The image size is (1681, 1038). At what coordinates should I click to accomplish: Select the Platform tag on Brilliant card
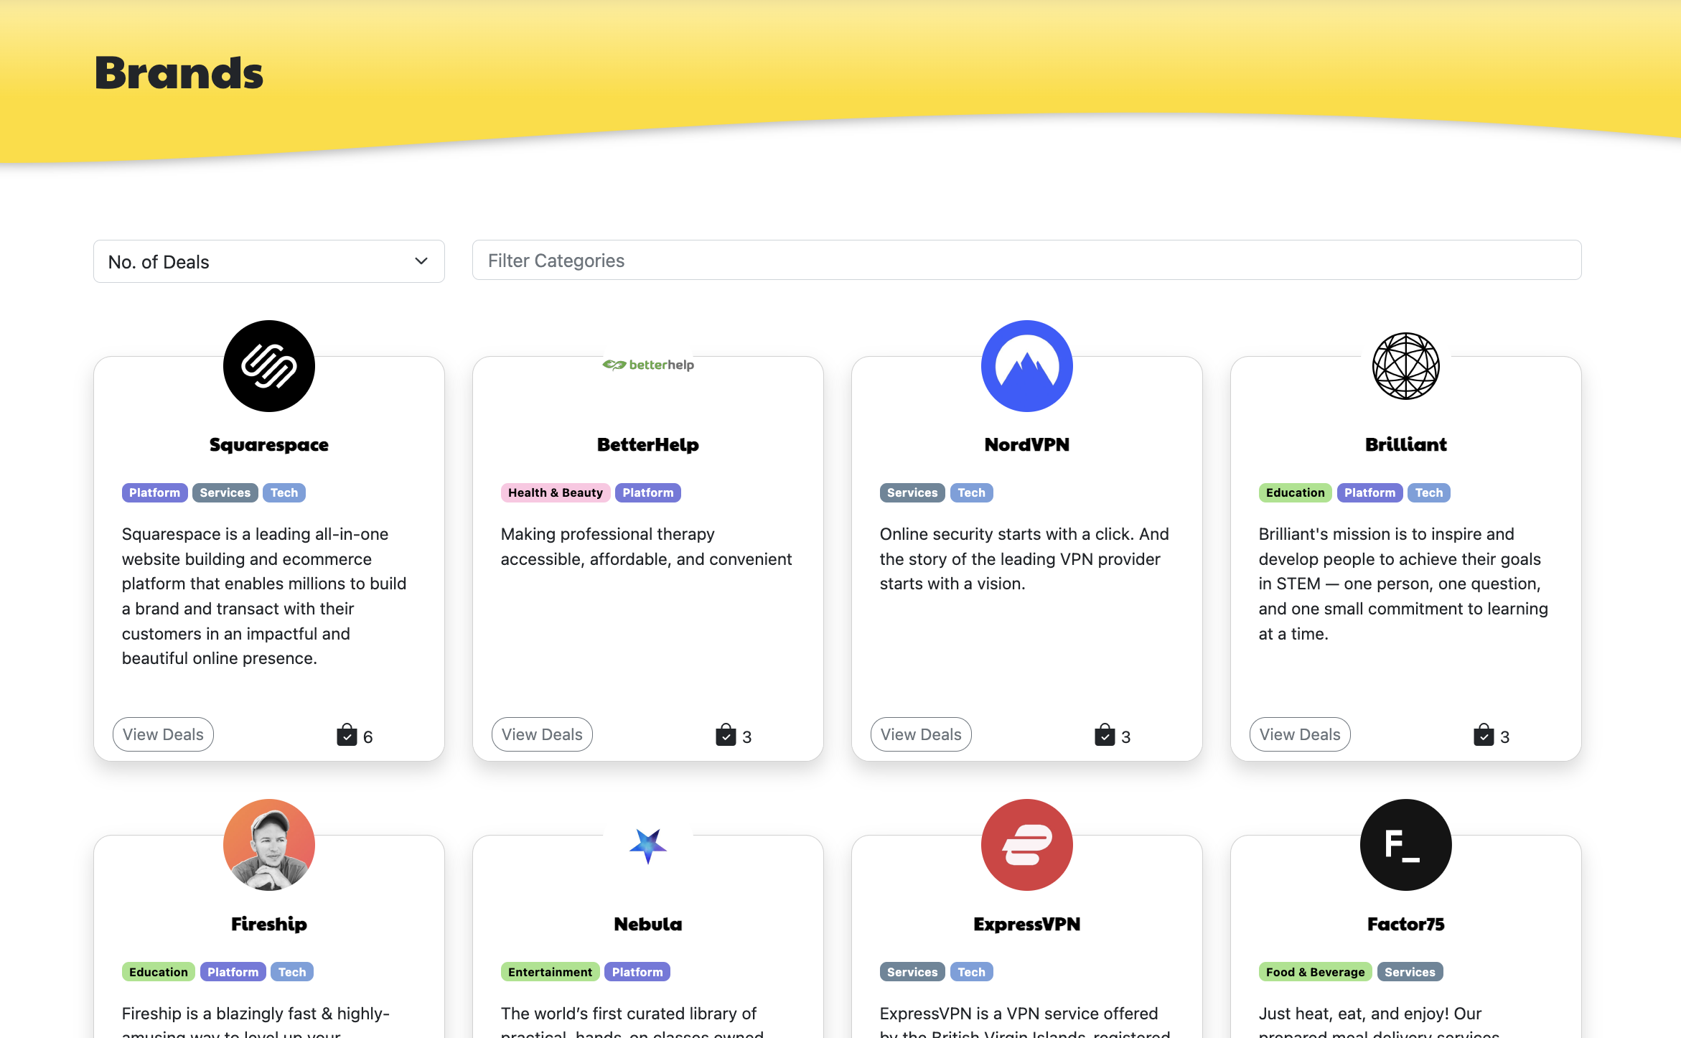coord(1369,492)
